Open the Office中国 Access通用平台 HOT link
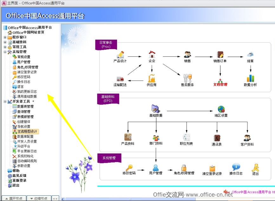This screenshot has height=201, width=275. click(x=253, y=192)
